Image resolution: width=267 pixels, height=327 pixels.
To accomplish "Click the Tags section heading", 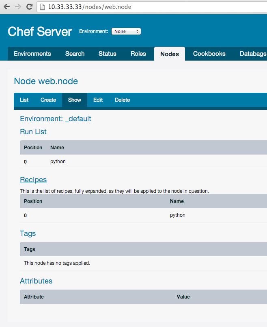I will pyautogui.click(x=28, y=233).
